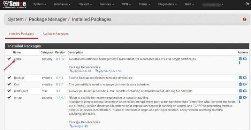Viewport: 251px width, 130px height.
Task: Select the Installed Packages tab
Action: tap(22, 34)
